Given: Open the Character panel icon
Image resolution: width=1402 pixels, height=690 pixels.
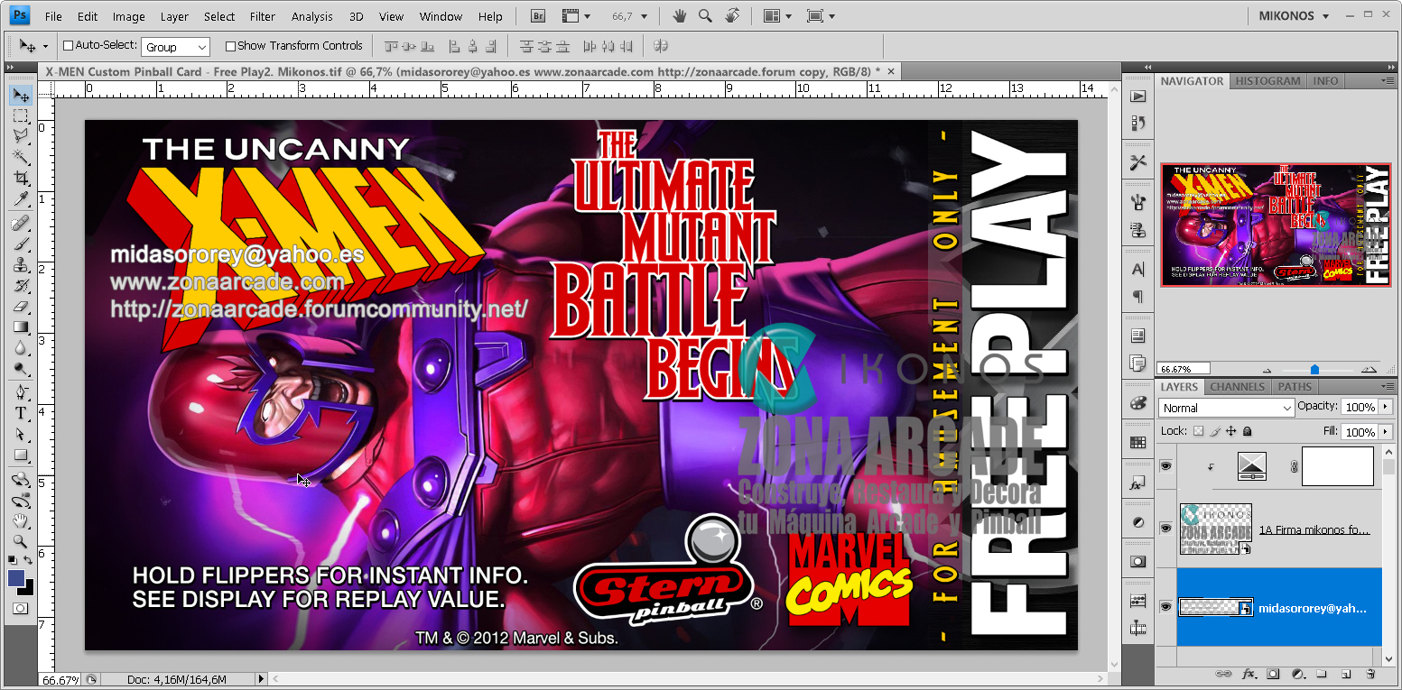Looking at the screenshot, I should point(1137,270).
